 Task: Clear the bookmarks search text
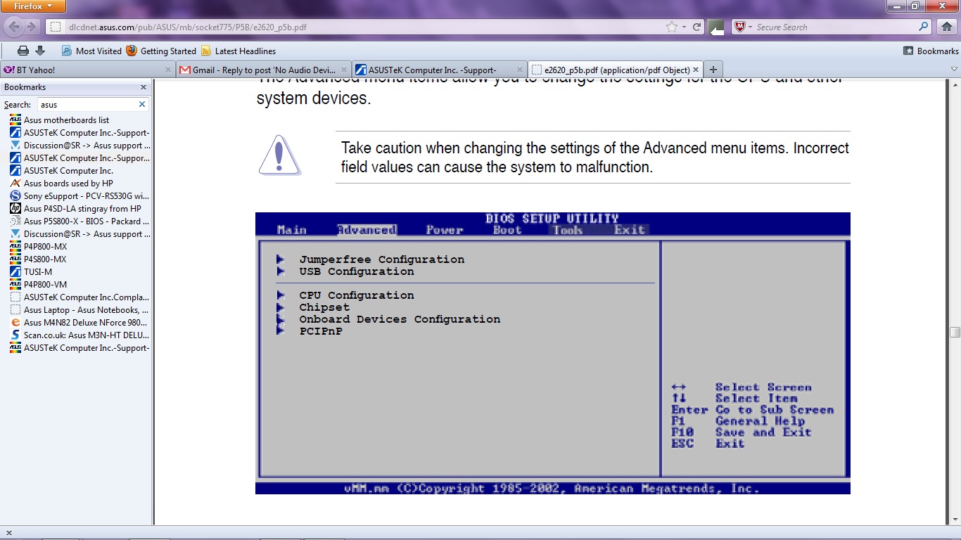click(x=142, y=104)
